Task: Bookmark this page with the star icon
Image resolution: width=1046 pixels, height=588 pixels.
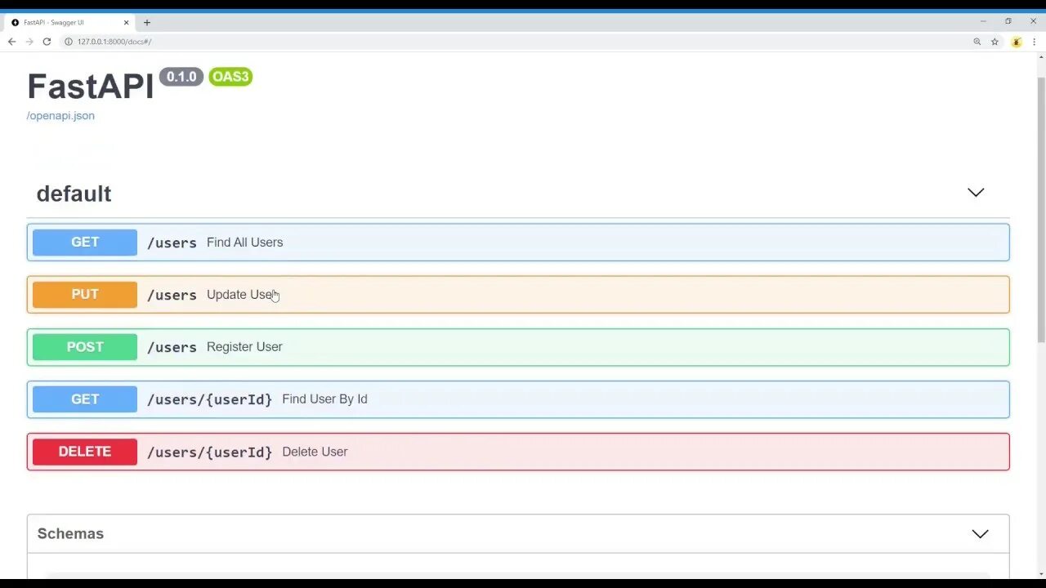Action: click(995, 42)
